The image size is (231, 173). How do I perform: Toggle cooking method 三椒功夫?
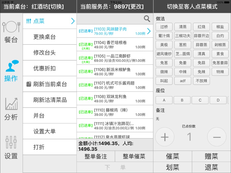point(183,36)
